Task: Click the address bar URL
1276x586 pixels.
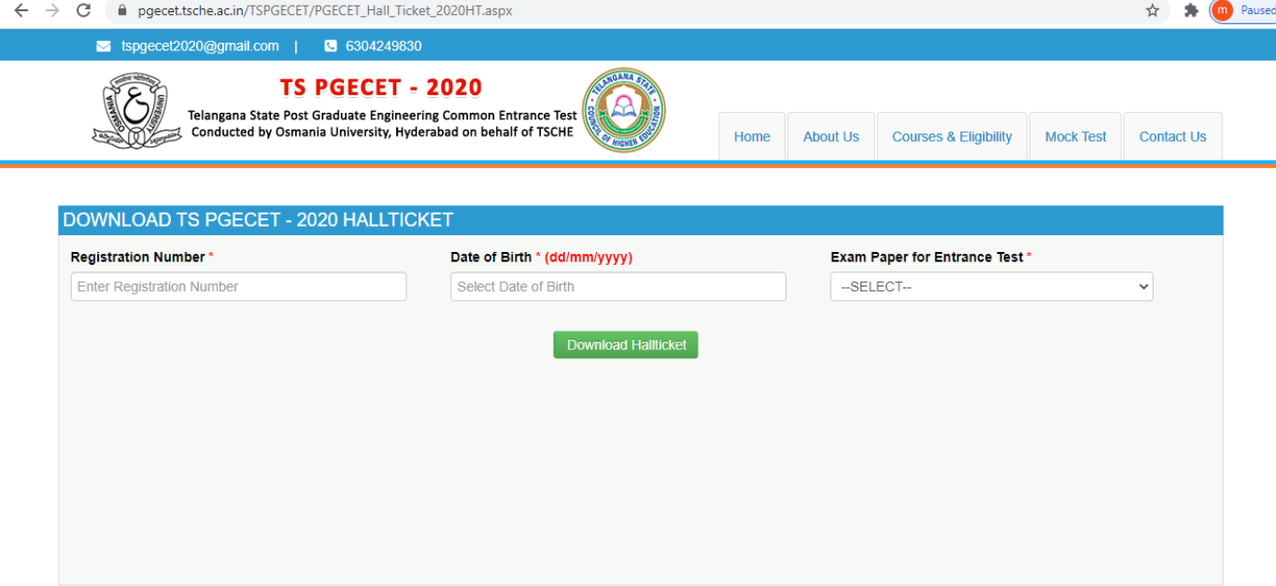Action: (x=325, y=11)
